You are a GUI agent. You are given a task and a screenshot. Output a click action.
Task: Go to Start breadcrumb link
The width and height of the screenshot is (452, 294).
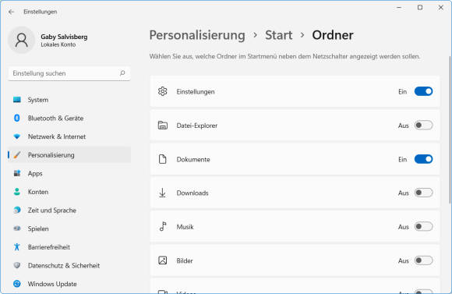(x=278, y=35)
